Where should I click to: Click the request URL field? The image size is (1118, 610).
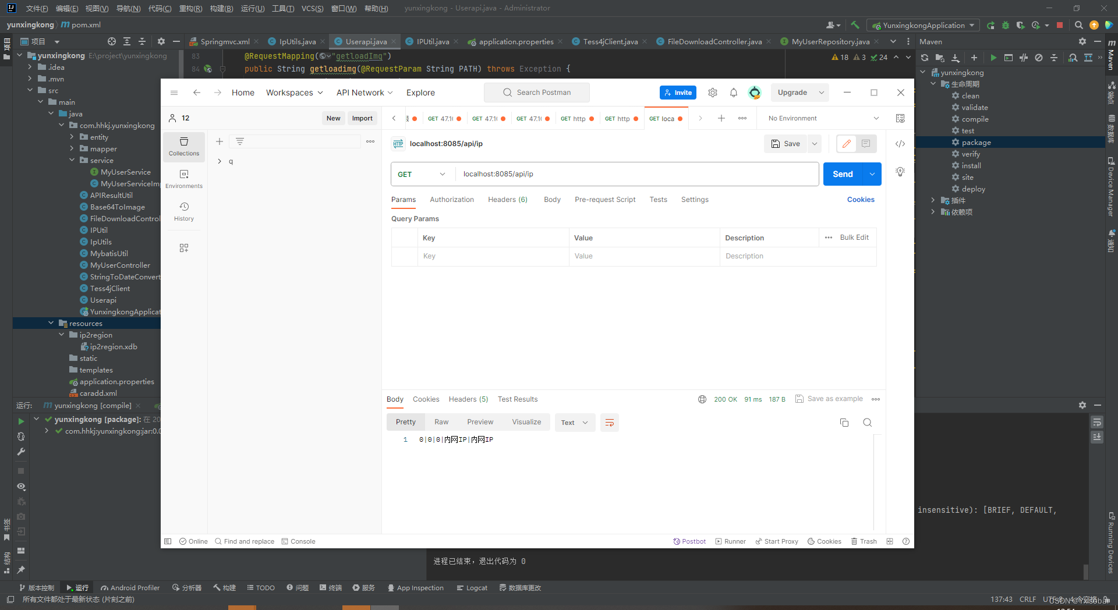(638, 174)
